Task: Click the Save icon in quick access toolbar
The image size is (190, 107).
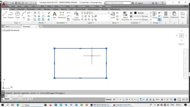Action: 16,3
